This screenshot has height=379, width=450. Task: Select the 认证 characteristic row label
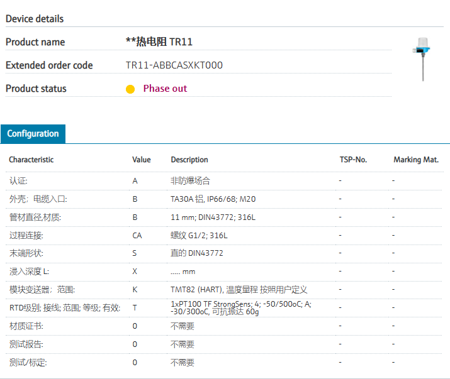[x=18, y=181]
